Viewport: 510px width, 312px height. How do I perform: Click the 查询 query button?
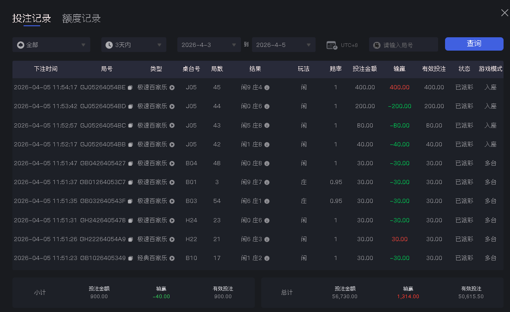pyautogui.click(x=474, y=44)
